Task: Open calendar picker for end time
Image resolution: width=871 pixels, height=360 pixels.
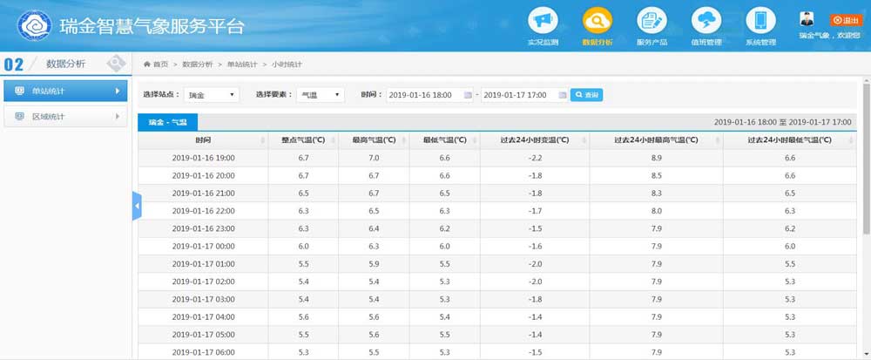Action: (x=562, y=95)
